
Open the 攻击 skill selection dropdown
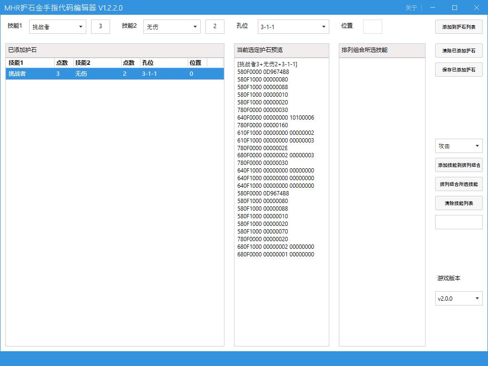point(458,146)
